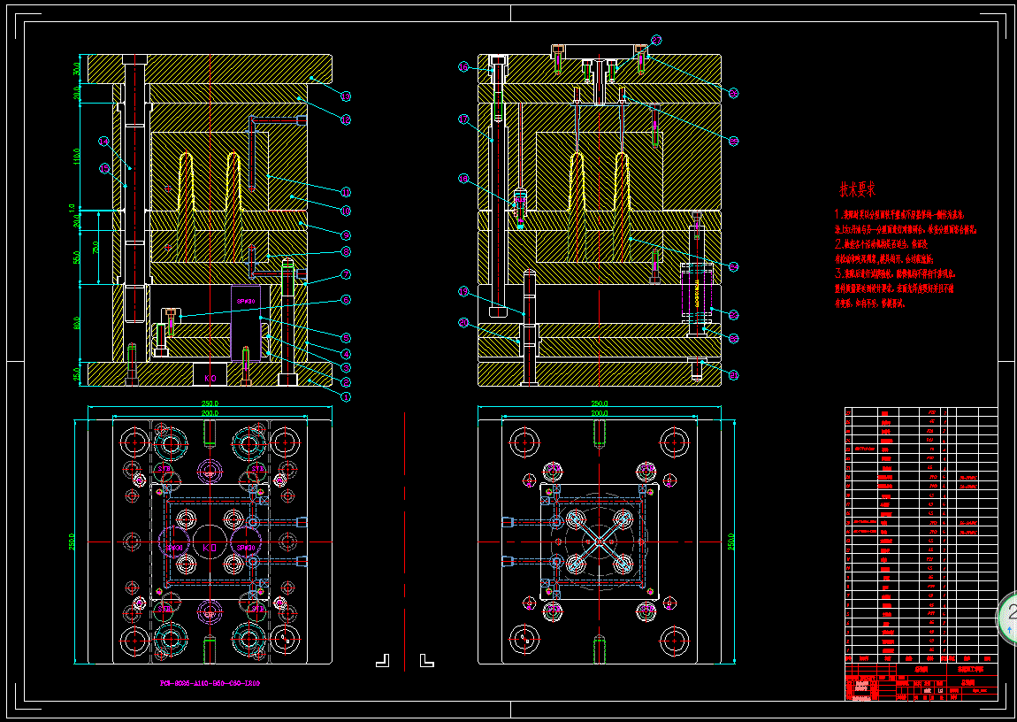The height and width of the screenshot is (722, 1017).
Task: Select part balloon number 2
Action: (x=346, y=382)
